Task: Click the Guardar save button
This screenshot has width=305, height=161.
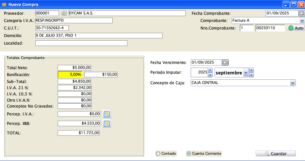Action: [276, 153]
